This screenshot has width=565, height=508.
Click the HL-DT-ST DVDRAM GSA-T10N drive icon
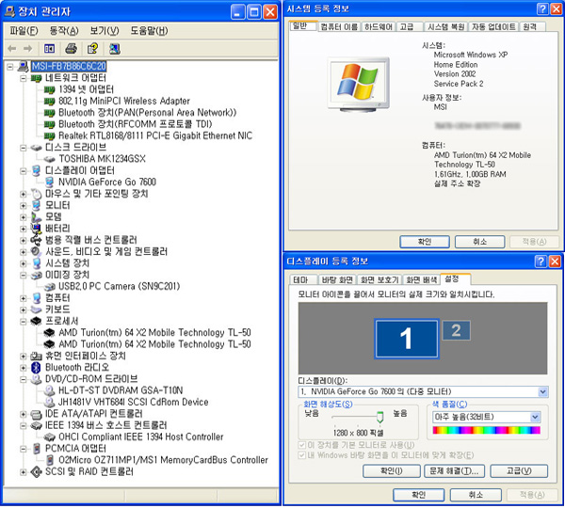49,390
